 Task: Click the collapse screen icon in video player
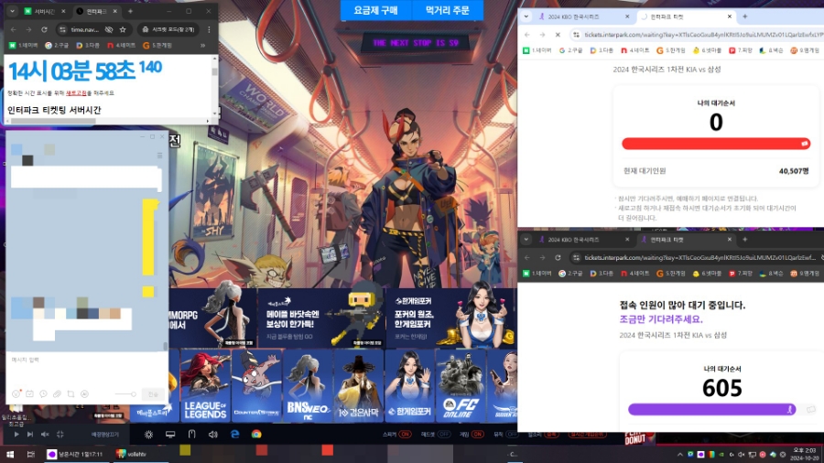pyautogui.click(x=60, y=434)
